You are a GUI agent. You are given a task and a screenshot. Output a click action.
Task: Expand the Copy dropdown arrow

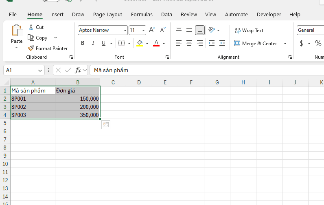coord(55,37)
